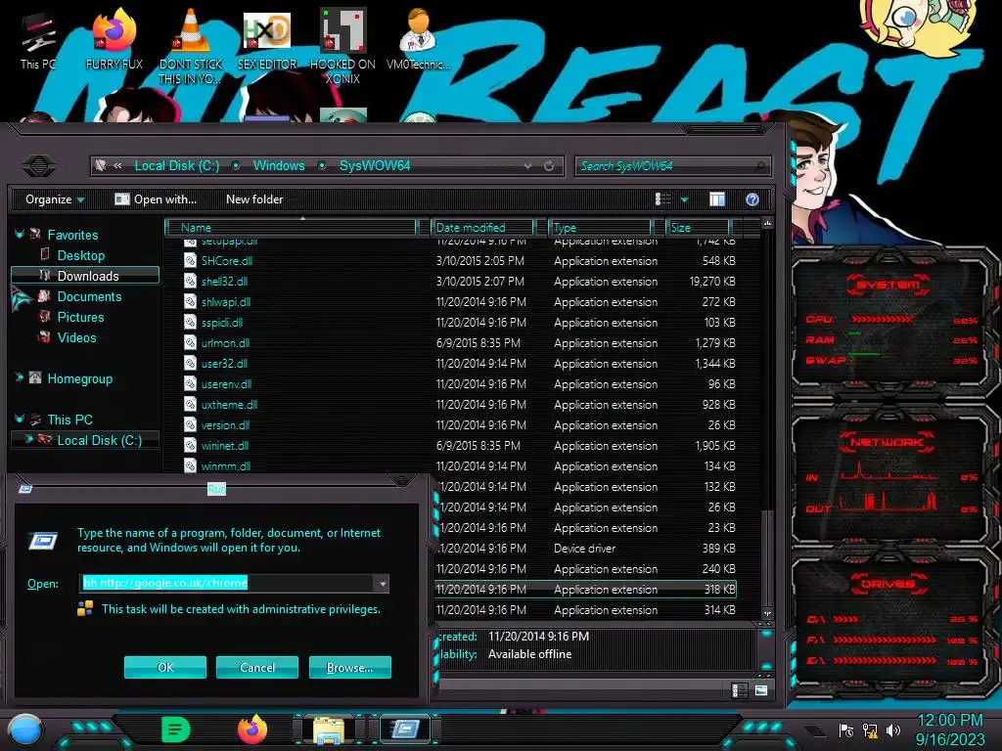Open the volume tray icon
Screen dimensions: 1002x751
[893, 729]
